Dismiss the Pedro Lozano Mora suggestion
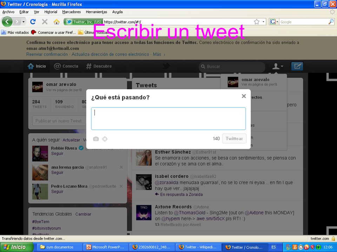 tap(121, 186)
